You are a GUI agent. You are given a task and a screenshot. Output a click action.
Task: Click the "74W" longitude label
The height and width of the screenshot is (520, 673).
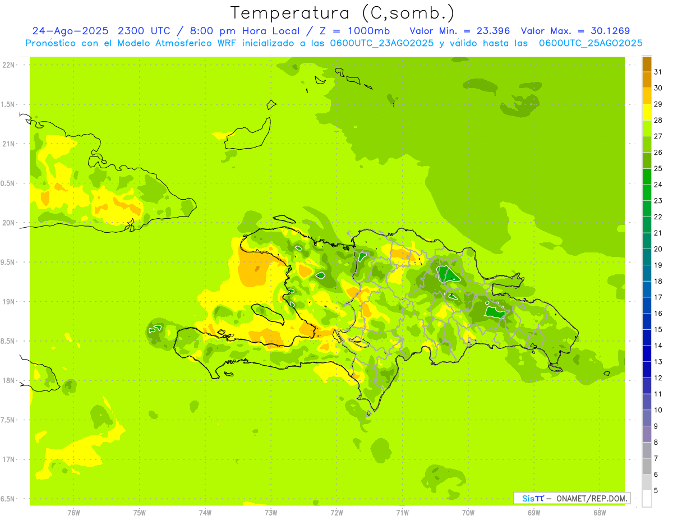(x=205, y=513)
